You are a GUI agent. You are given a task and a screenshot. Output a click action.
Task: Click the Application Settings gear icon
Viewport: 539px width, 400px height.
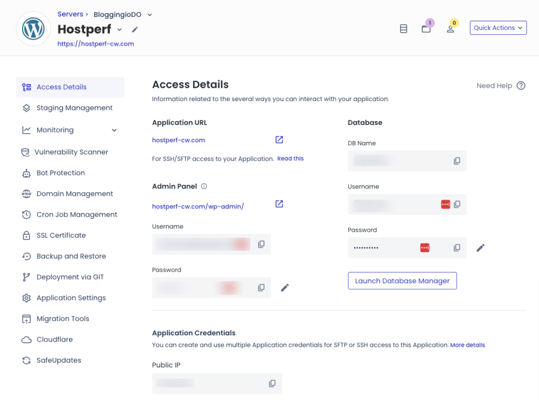click(26, 298)
